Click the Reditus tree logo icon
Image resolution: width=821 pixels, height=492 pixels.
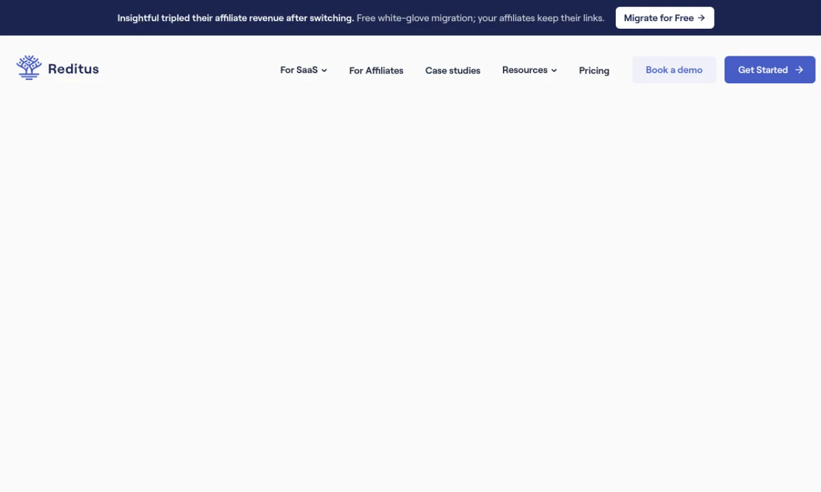[29, 67]
